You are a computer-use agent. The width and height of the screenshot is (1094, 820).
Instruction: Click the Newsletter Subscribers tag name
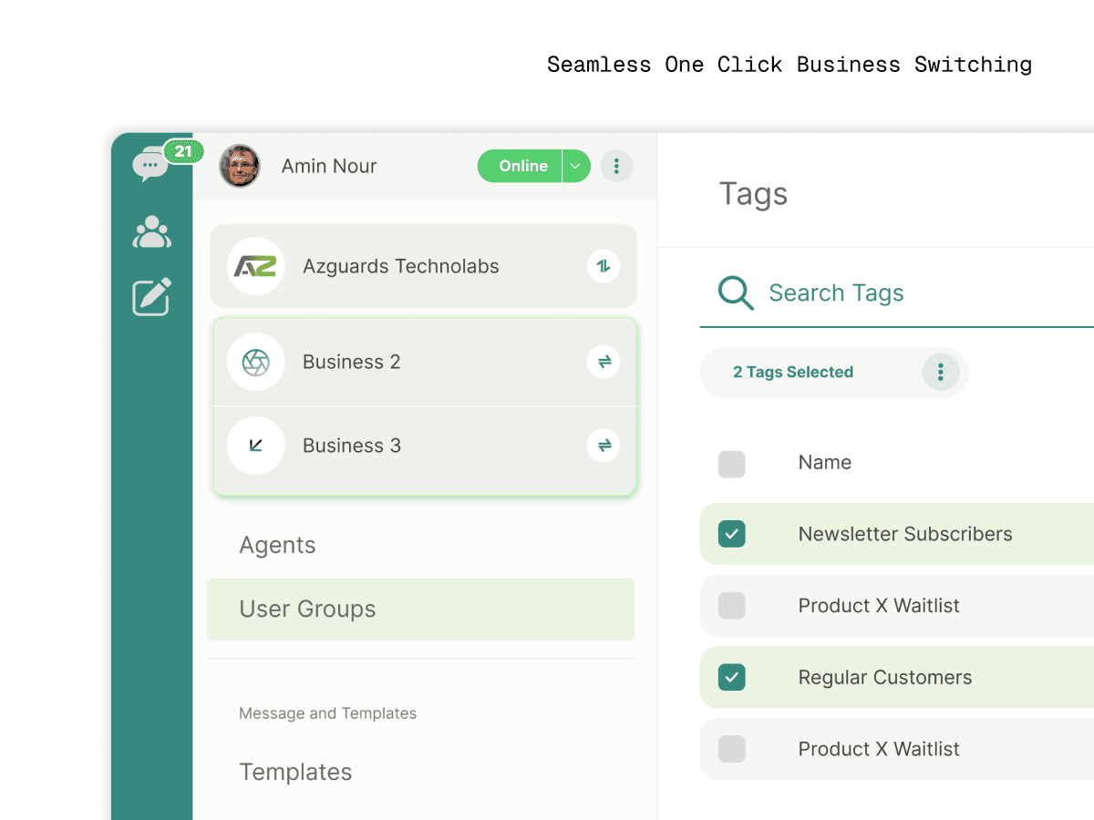coord(905,534)
